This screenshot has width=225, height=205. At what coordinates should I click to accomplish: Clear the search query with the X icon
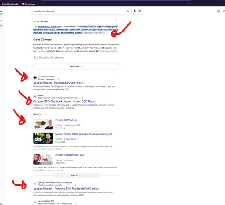(128, 11)
